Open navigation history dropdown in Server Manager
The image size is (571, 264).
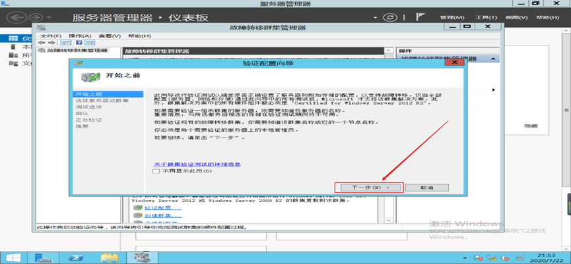pyautogui.click(x=49, y=17)
